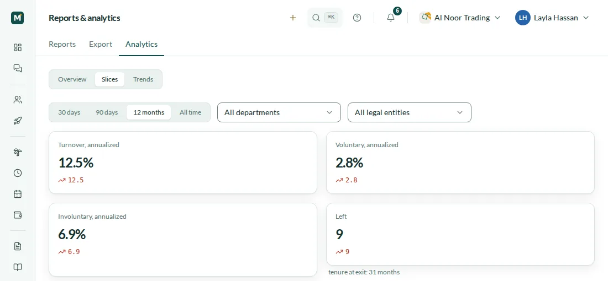
Task: Open the notifications bell with badge 6
Action: [391, 18]
